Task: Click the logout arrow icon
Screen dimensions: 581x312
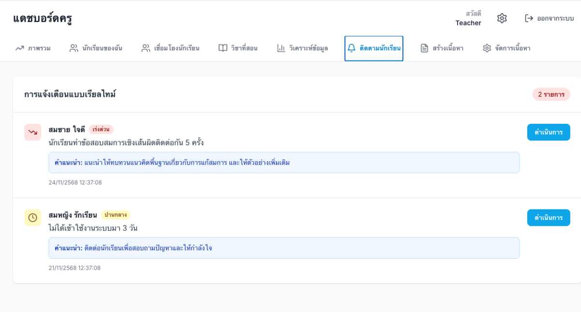Action: tap(528, 18)
